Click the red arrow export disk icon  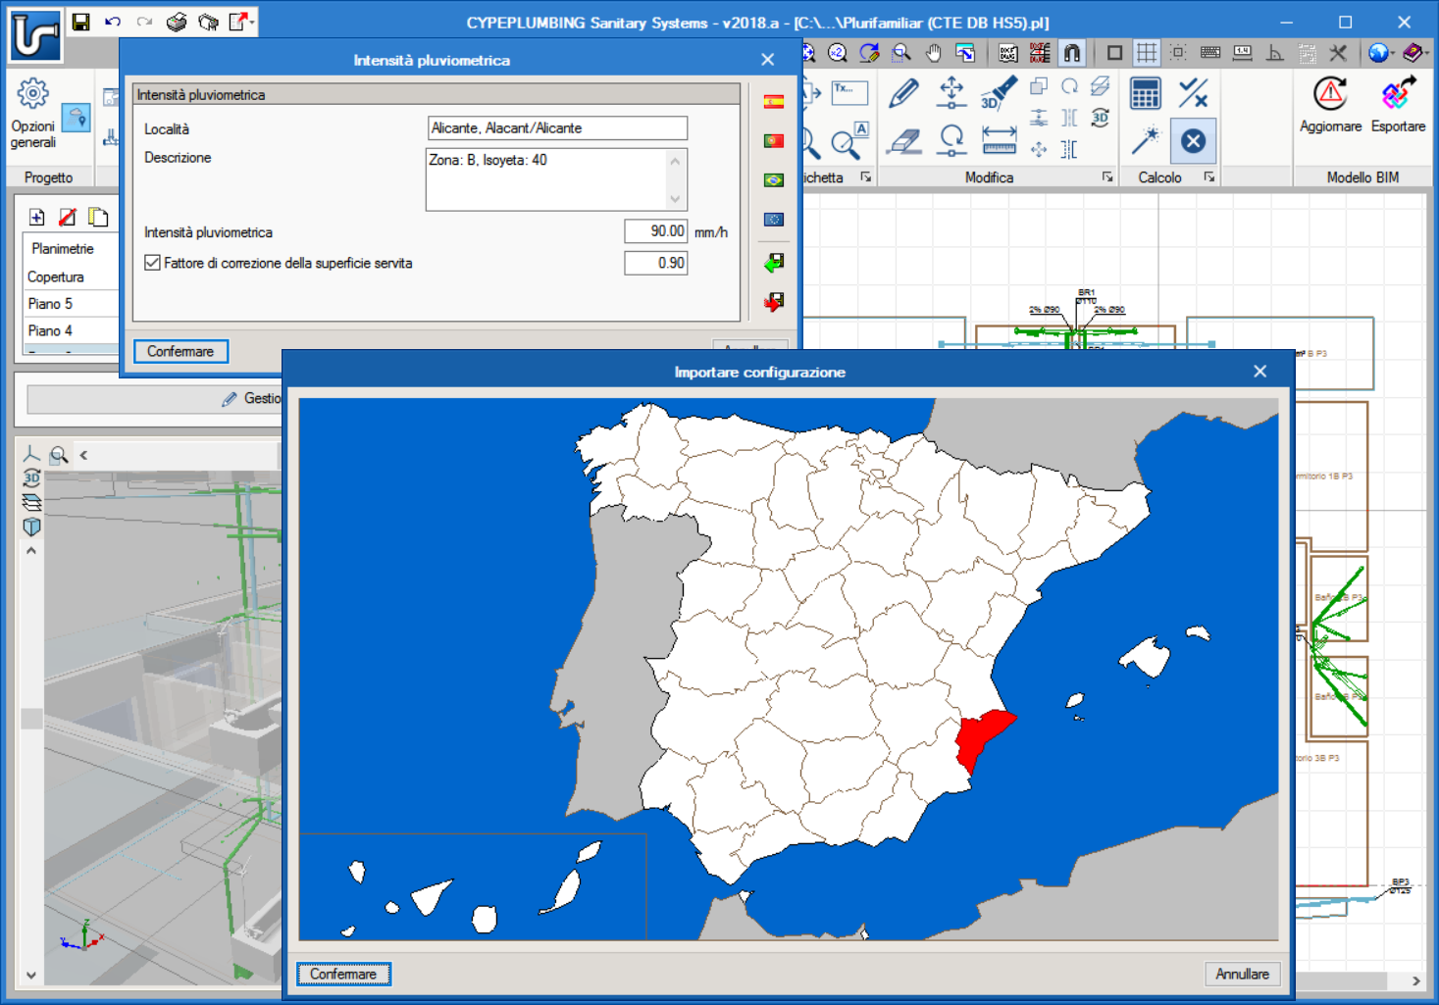pos(774,301)
